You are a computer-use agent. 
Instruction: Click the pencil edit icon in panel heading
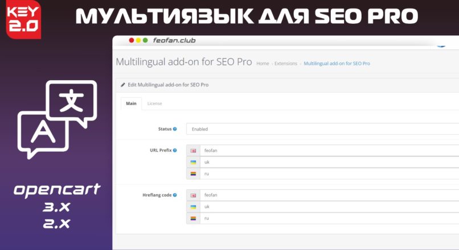point(123,85)
